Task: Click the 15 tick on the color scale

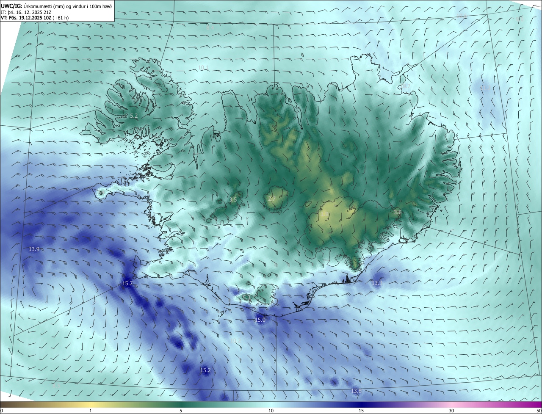Action: coord(361,411)
